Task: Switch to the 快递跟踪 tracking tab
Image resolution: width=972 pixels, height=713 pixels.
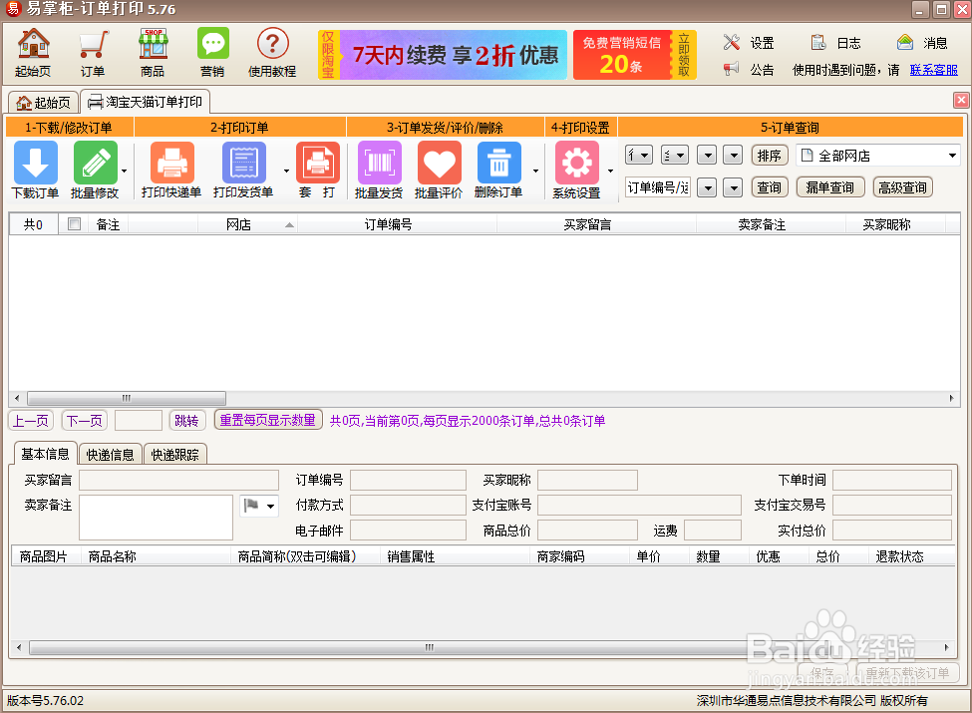Action: 174,453
